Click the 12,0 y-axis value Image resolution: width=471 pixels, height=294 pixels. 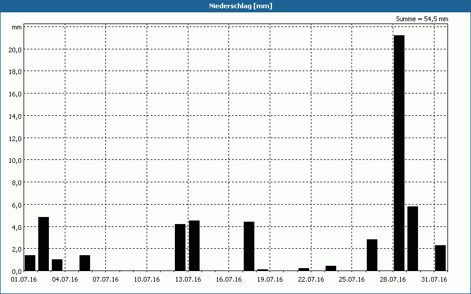[x=15, y=139]
